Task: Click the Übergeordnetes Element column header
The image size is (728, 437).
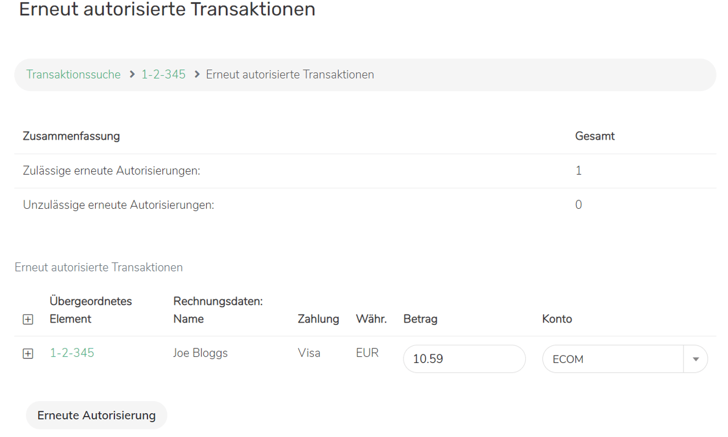Action: tap(91, 310)
